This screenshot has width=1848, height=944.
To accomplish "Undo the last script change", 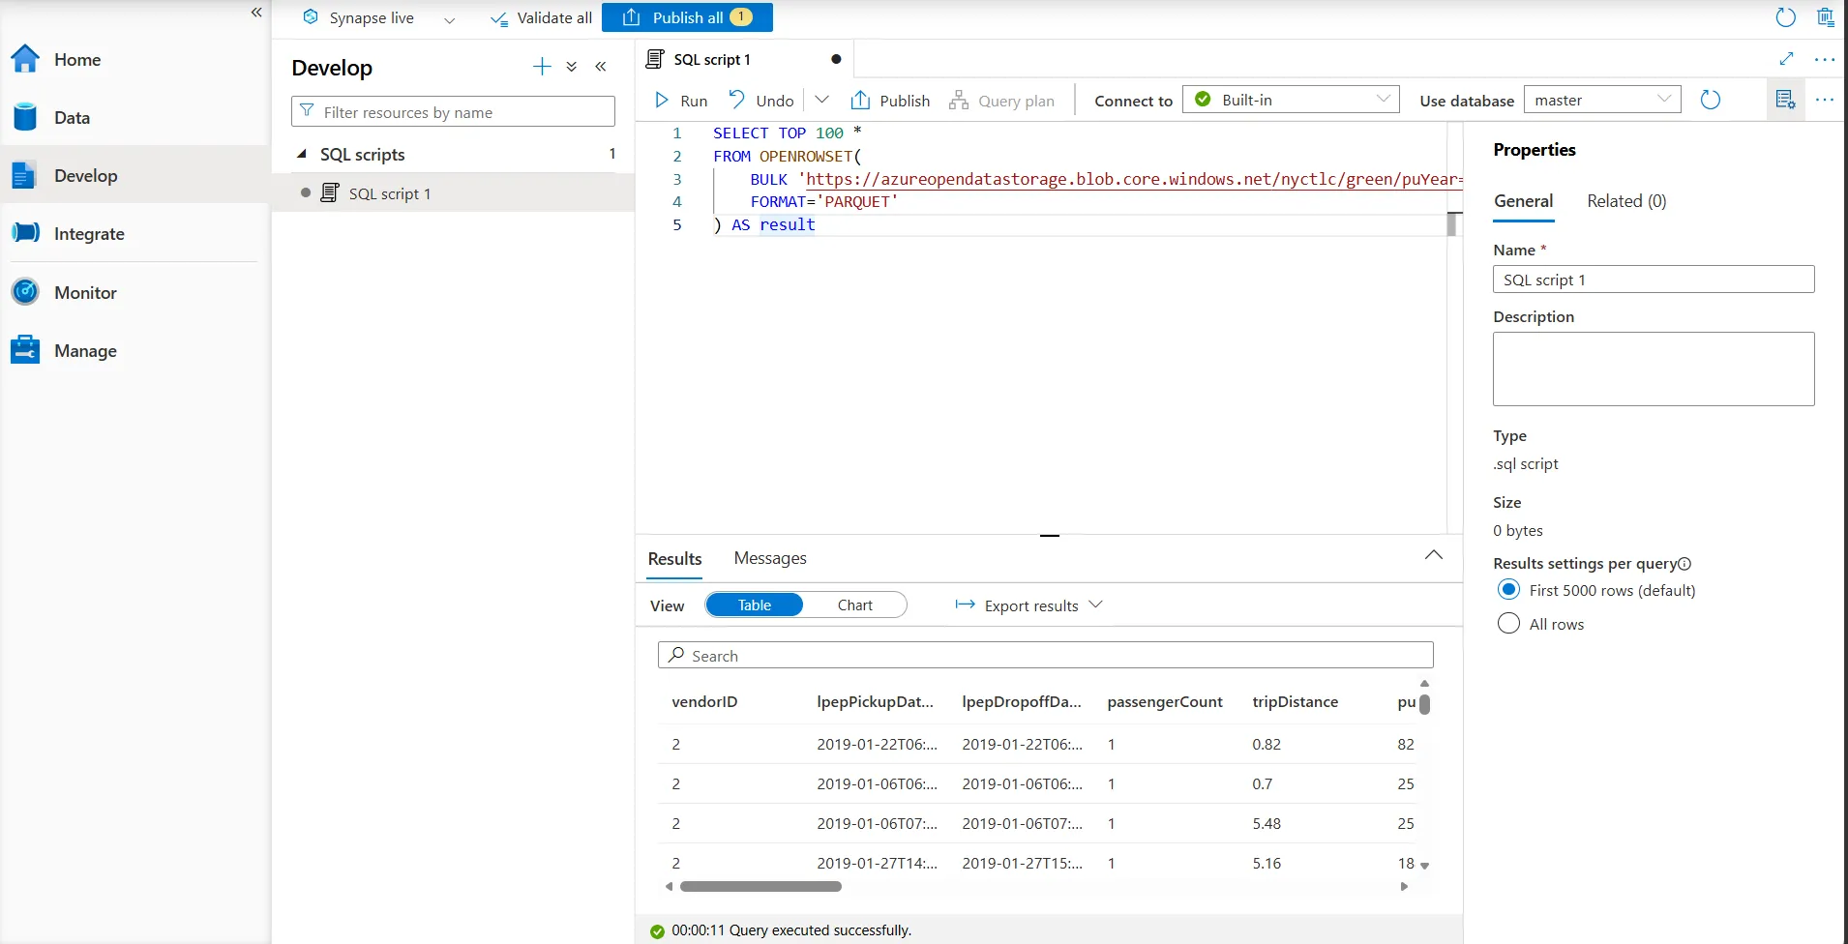I will tap(761, 100).
